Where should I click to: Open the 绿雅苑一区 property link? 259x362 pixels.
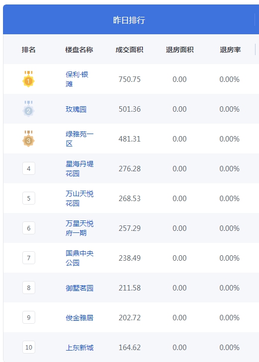79,139
